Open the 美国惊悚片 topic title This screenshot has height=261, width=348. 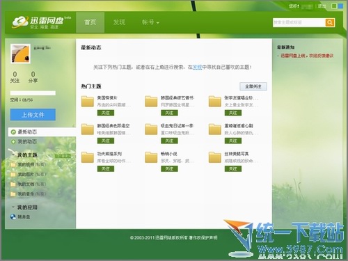[107, 97]
